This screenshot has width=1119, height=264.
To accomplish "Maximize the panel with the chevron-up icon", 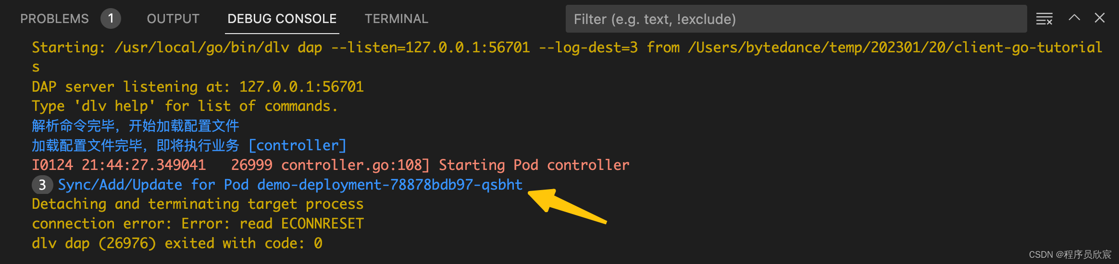I will (1074, 18).
